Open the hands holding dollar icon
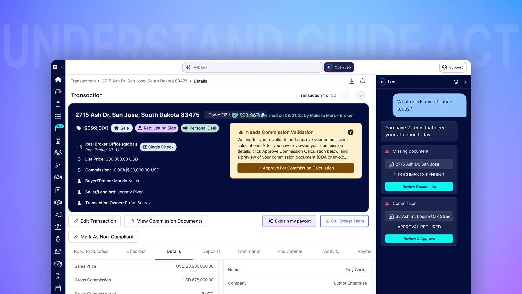 (58, 178)
